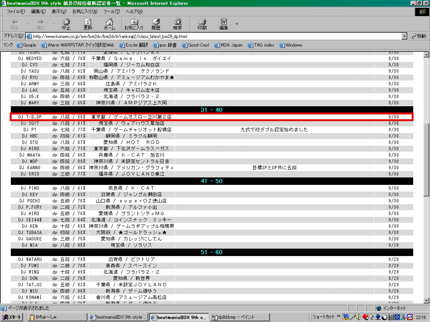Open the 編集(E) menu in menu bar
The image size is (430, 322).
point(38,12)
